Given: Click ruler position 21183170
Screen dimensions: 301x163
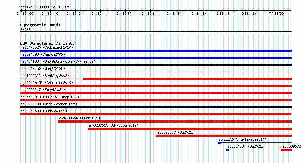Looking at the screenshot, I should [x=201, y=13].
